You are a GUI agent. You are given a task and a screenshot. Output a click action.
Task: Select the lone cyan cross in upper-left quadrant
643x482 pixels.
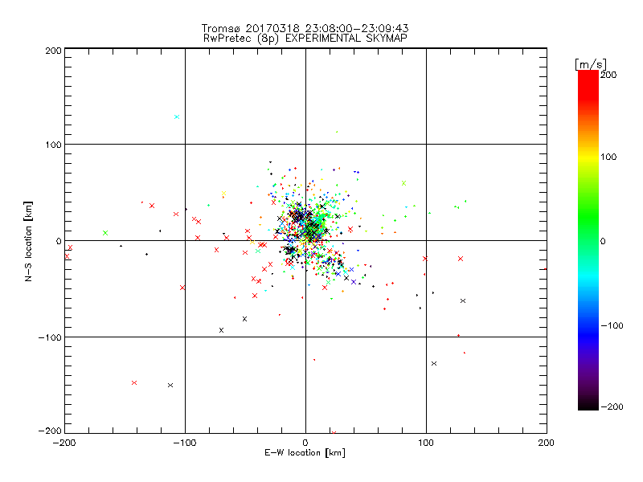(x=177, y=116)
